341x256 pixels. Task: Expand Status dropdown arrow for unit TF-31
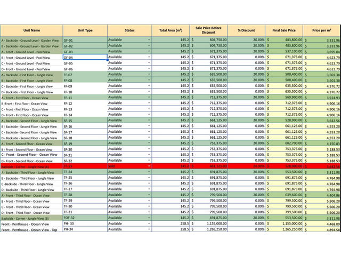tap(149, 212)
